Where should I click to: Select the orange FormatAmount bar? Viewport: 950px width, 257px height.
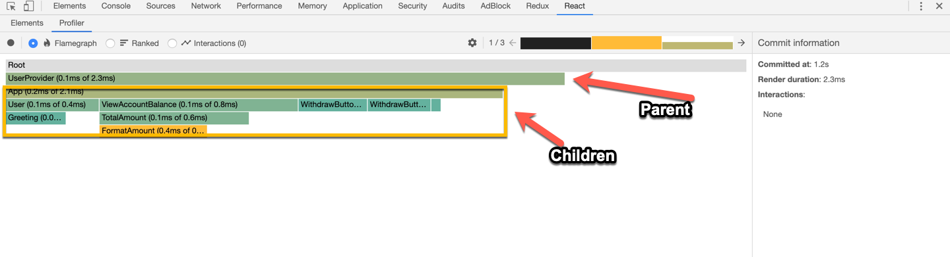[x=153, y=131]
